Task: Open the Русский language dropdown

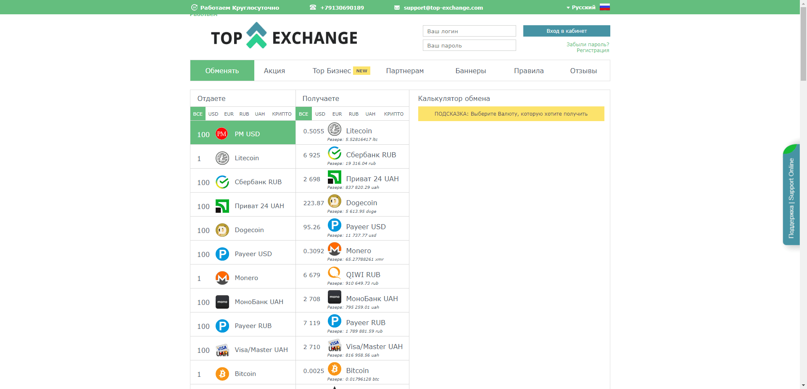Action: (584, 7)
